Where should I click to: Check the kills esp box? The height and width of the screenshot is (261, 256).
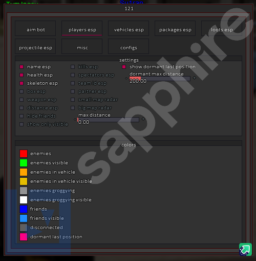(x=73, y=67)
